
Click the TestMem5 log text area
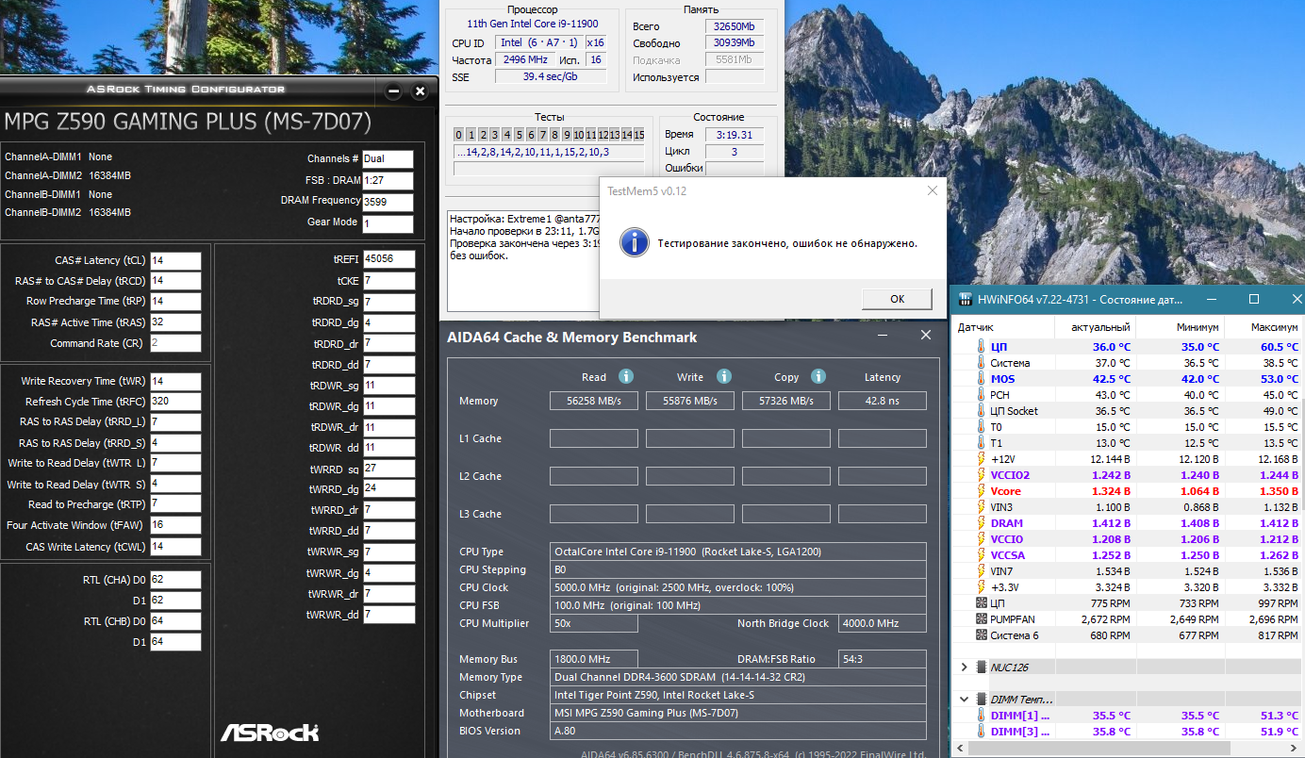(523, 261)
